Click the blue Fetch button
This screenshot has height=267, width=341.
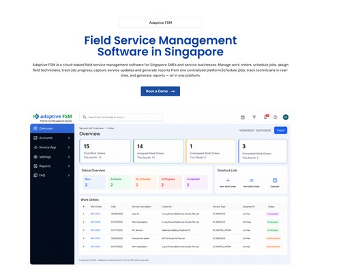pos(280,130)
